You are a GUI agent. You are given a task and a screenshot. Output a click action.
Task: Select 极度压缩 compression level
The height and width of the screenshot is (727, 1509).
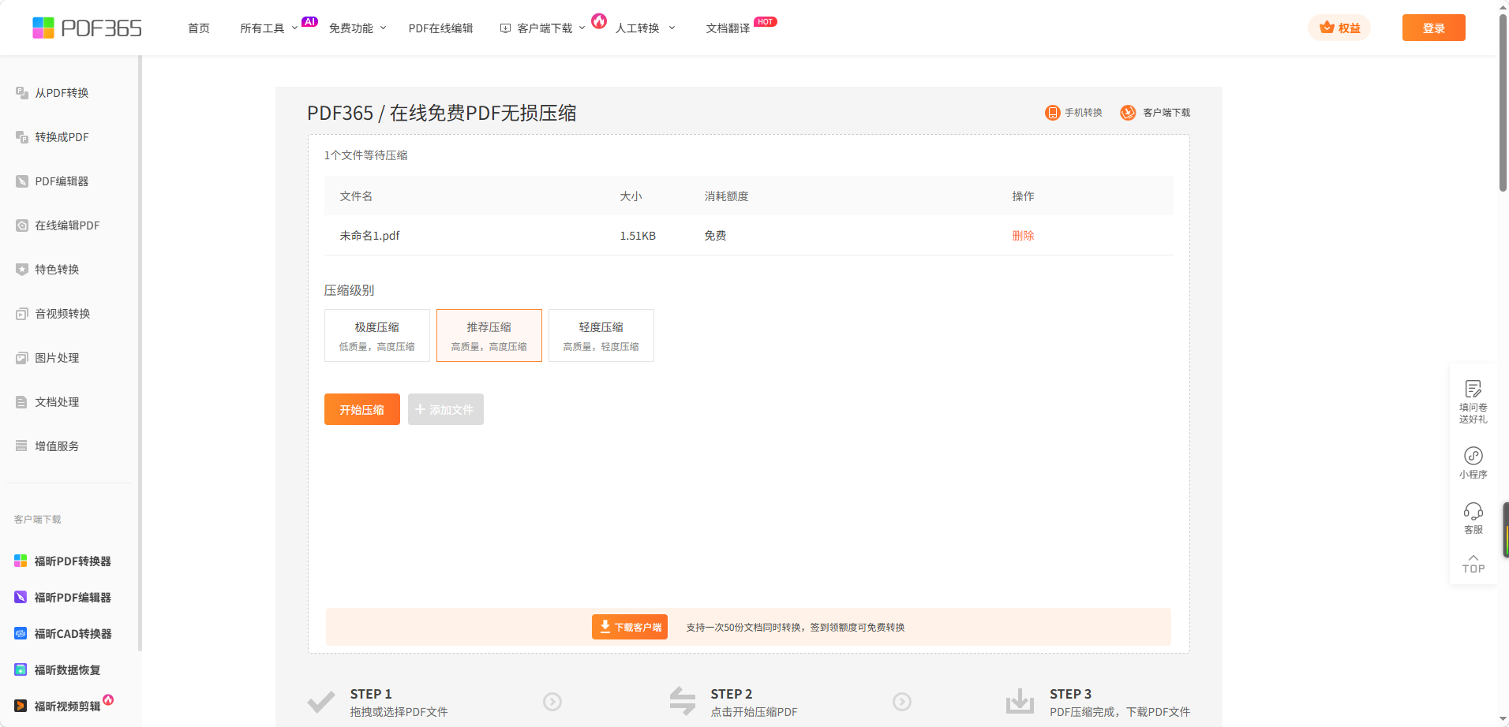[x=376, y=335]
